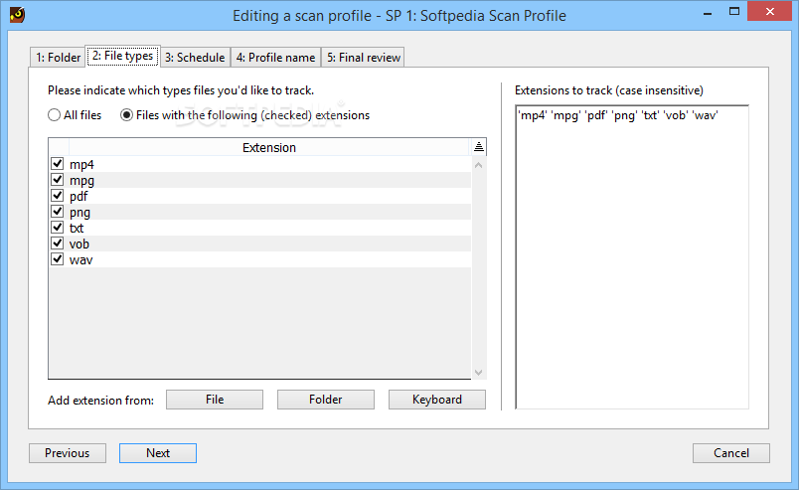Add extension from Keyboard button
Viewport: 799px width, 490px height.
(436, 400)
